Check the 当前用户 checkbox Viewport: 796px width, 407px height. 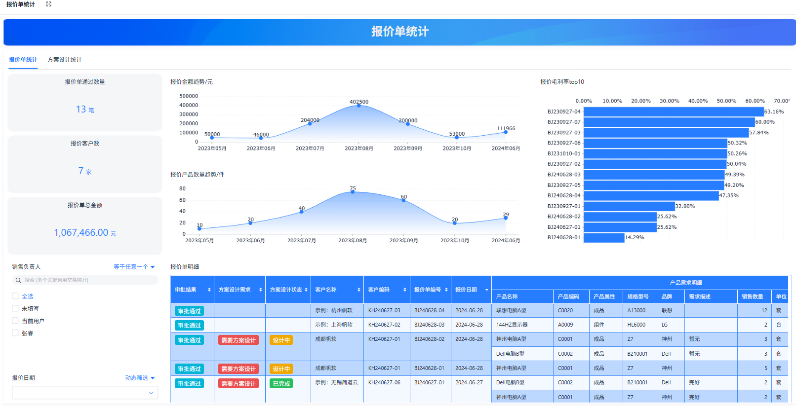click(x=15, y=321)
